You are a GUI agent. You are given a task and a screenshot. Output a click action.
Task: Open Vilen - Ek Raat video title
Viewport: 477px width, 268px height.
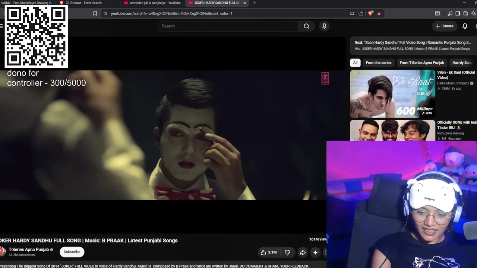[456, 75]
